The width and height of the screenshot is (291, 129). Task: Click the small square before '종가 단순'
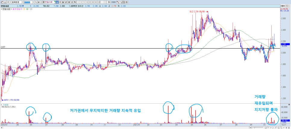pyautogui.click(x=11, y=9)
